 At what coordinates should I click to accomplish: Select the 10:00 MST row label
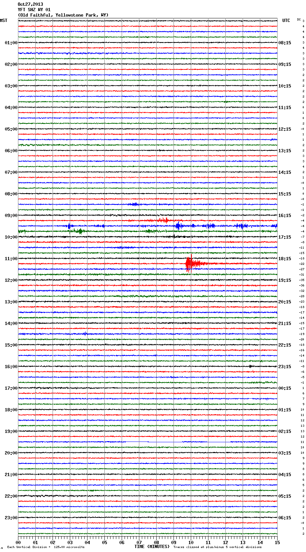coord(11,237)
